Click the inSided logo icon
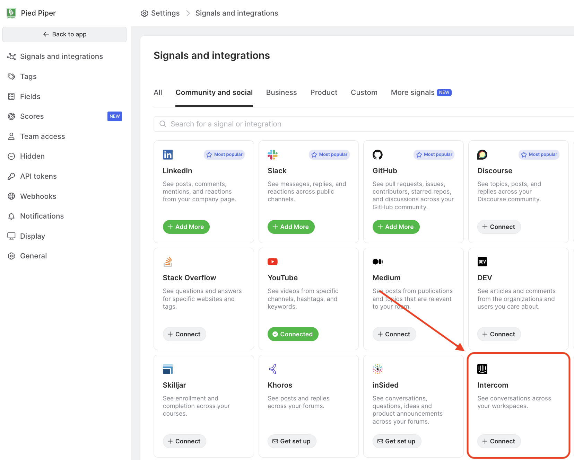Viewport: 574px width, 460px height. tap(377, 369)
